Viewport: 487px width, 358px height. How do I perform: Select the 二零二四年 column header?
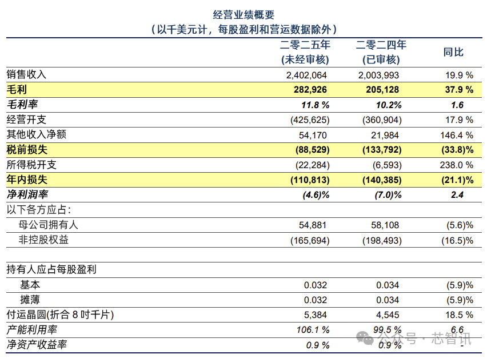[381, 45]
